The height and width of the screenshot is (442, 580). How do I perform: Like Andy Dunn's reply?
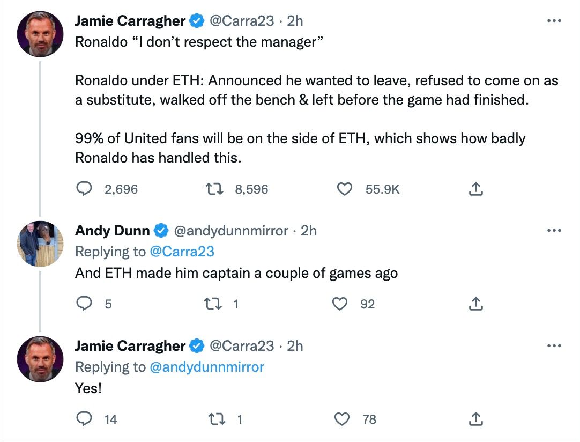(x=339, y=304)
